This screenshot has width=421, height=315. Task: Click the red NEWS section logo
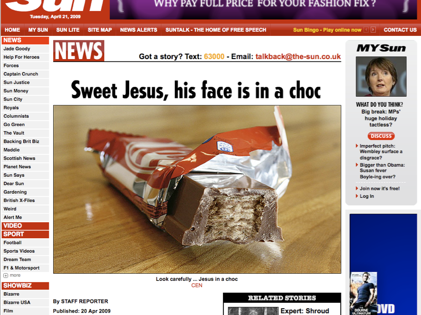click(79, 50)
